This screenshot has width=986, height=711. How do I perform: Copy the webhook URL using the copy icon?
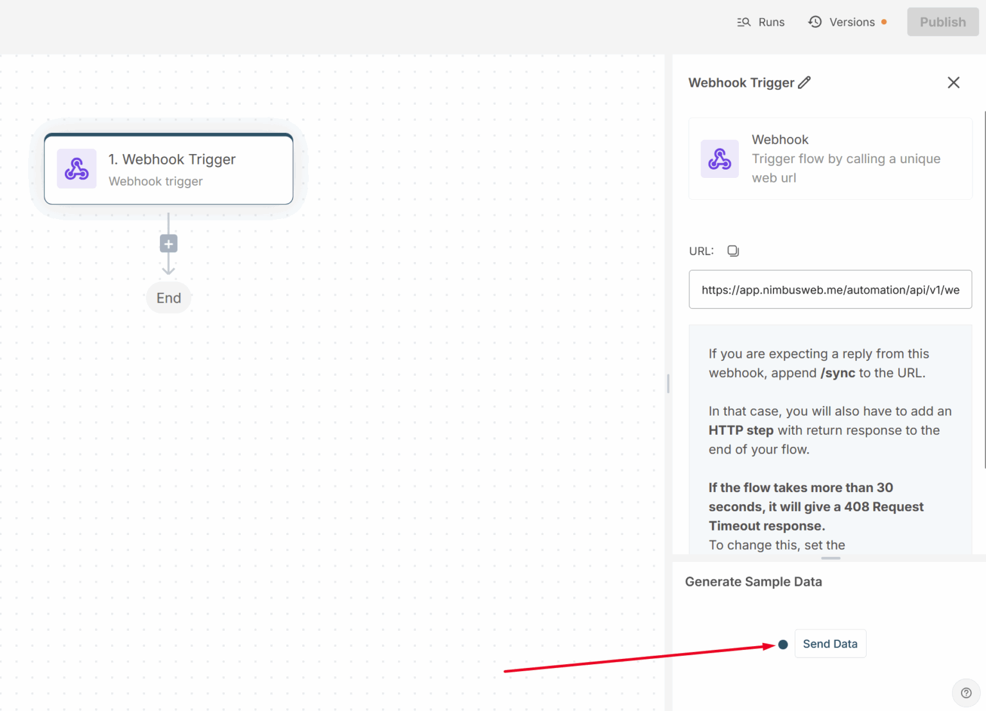[x=733, y=251]
